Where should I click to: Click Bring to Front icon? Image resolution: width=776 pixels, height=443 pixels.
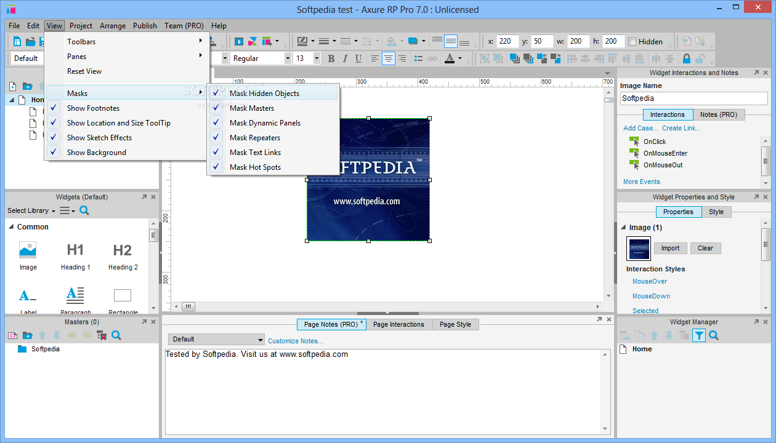coord(514,58)
